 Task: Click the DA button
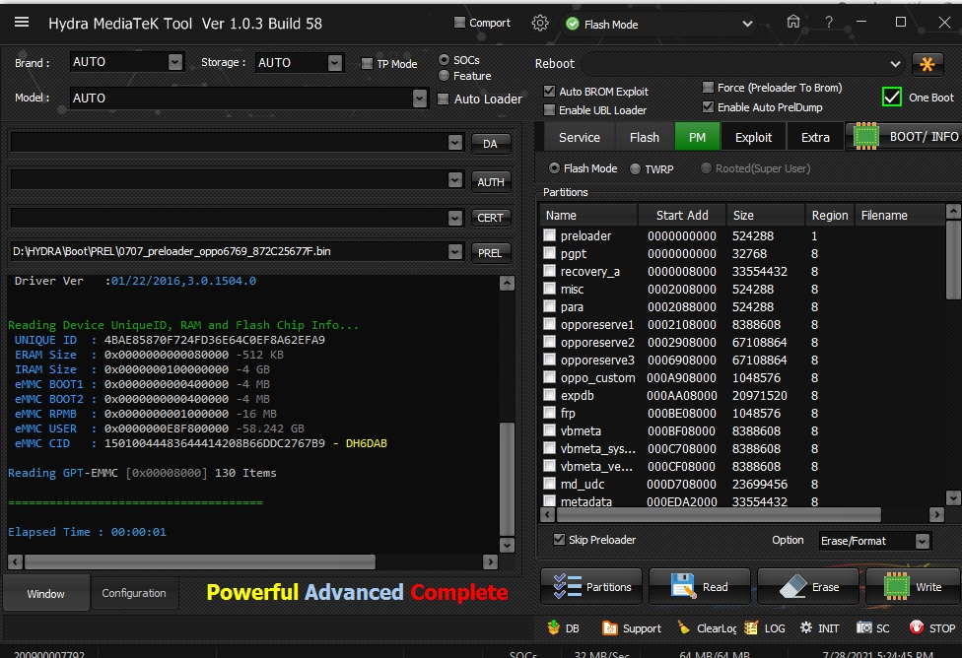490,144
